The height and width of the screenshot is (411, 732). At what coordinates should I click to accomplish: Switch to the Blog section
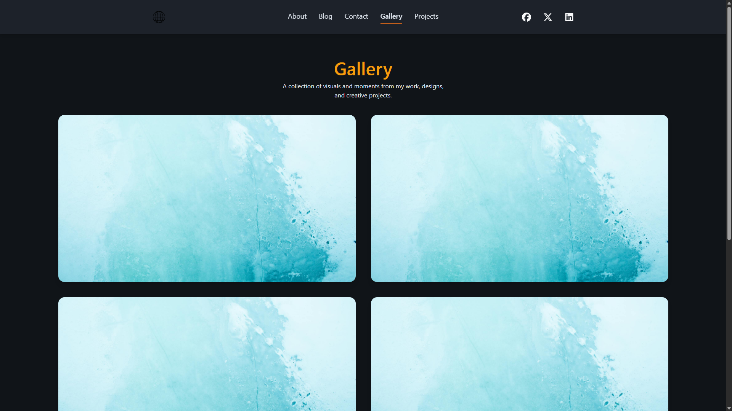click(325, 16)
